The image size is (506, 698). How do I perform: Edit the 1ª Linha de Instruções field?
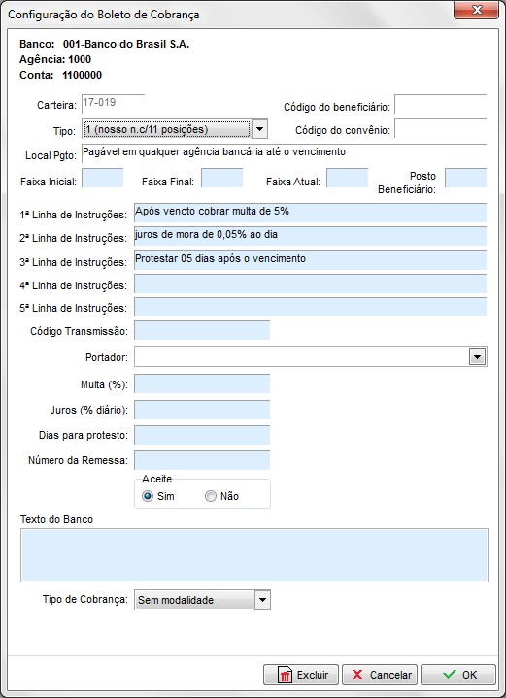311,213
